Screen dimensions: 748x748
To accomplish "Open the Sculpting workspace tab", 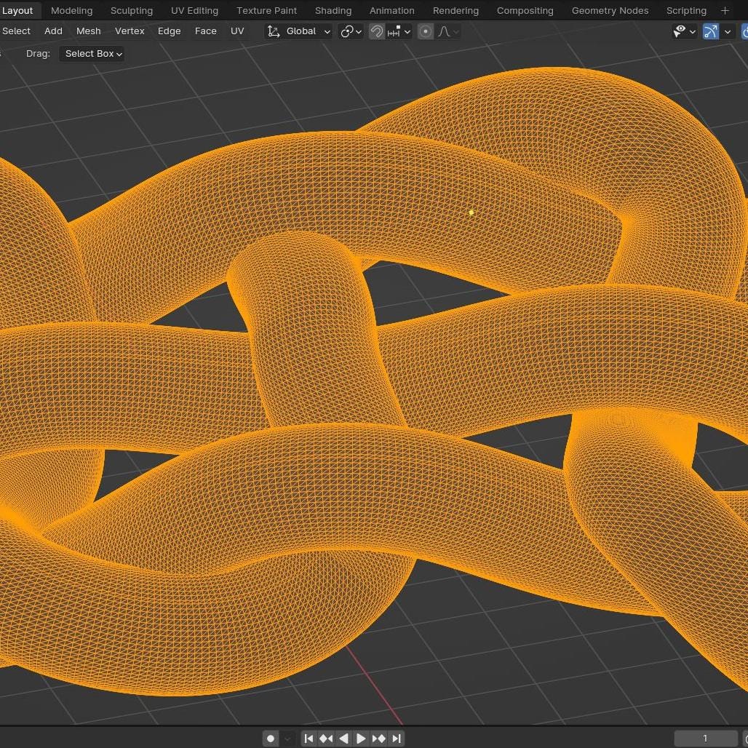I will pyautogui.click(x=132, y=10).
